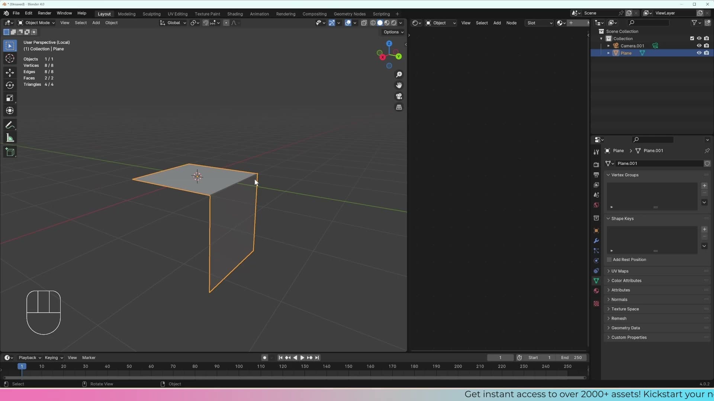Select rendered viewport shading
714x401 pixels.
tap(394, 23)
